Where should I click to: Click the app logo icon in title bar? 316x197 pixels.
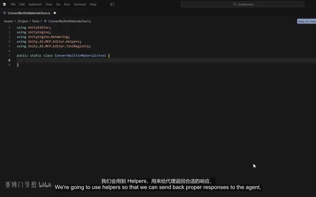coord(4,4)
